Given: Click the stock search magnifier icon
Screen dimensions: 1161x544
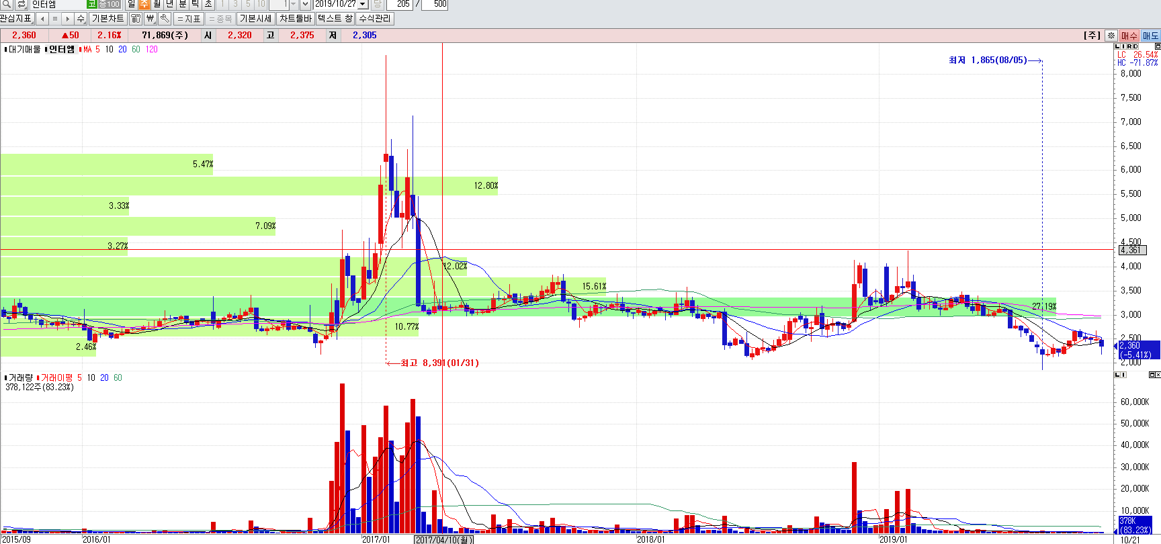Looking at the screenshot, I should [x=6, y=4].
